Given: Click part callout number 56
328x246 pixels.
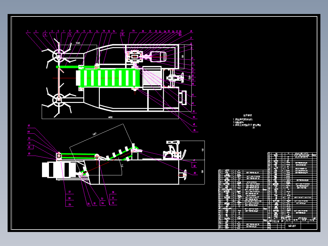Looking at the screenshot, I should coord(89,204).
